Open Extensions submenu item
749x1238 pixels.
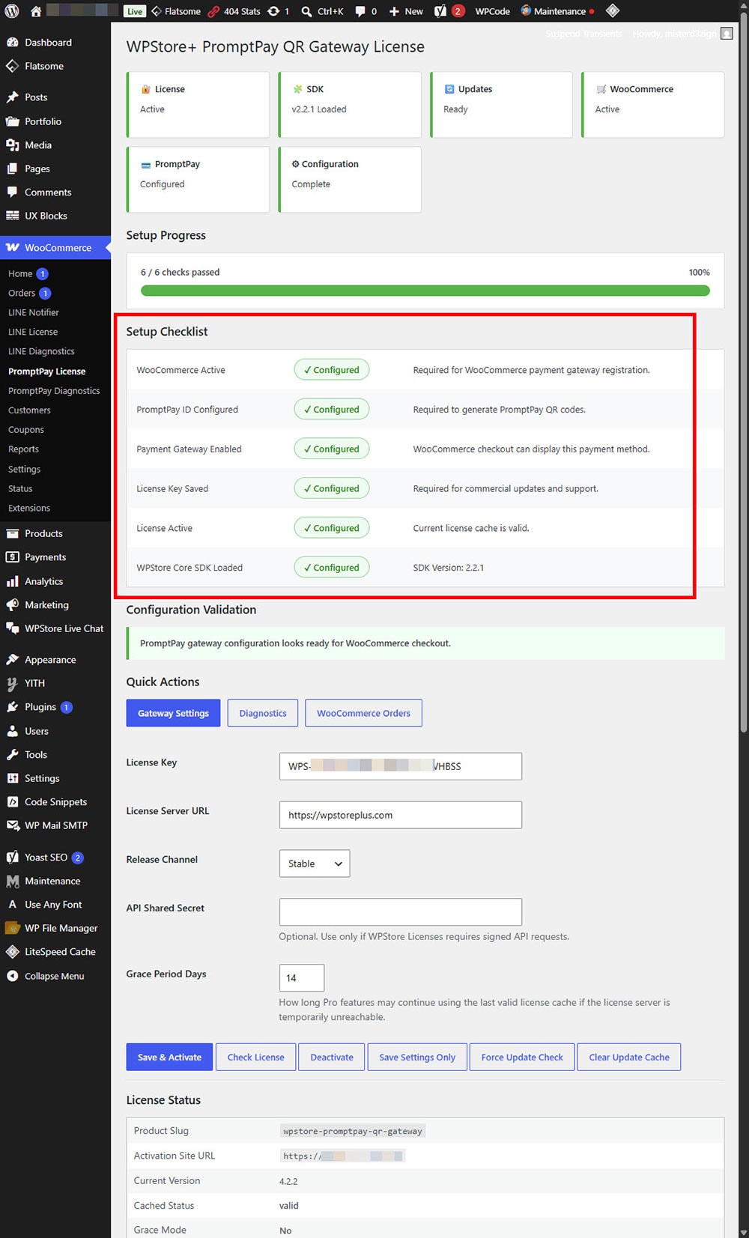pos(29,509)
